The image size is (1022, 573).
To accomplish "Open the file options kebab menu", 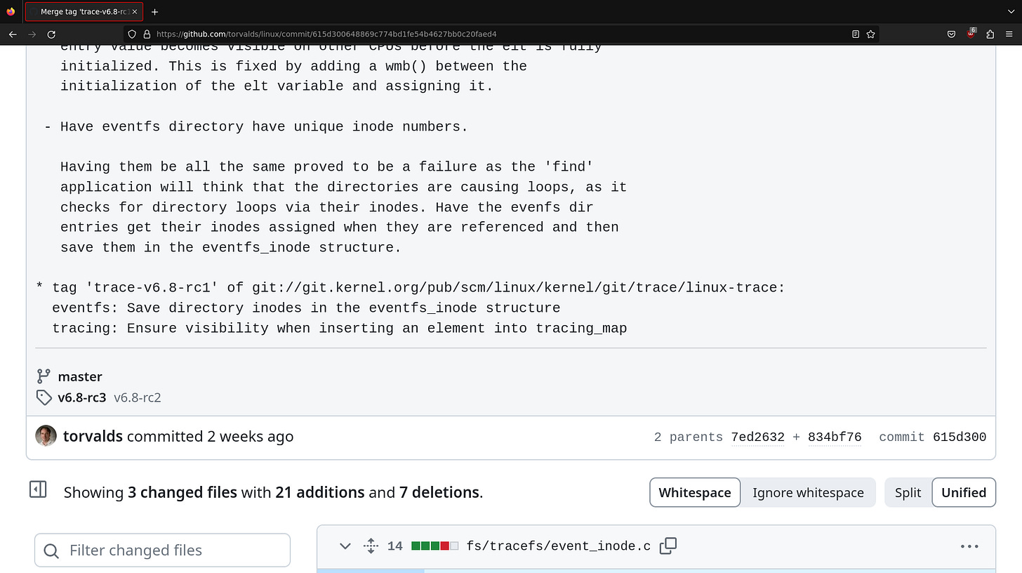I will point(969,546).
